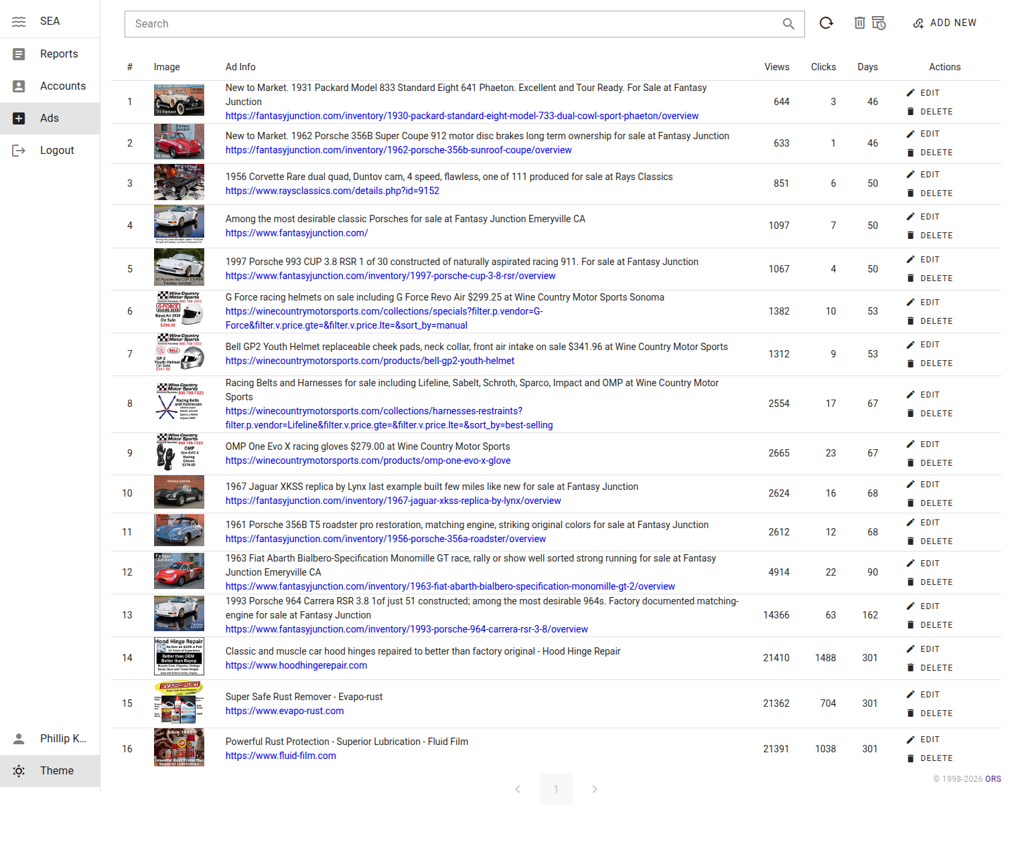Image resolution: width=1012 pixels, height=846 pixels.
Task: Click the Logout exit icon
Action: click(19, 150)
